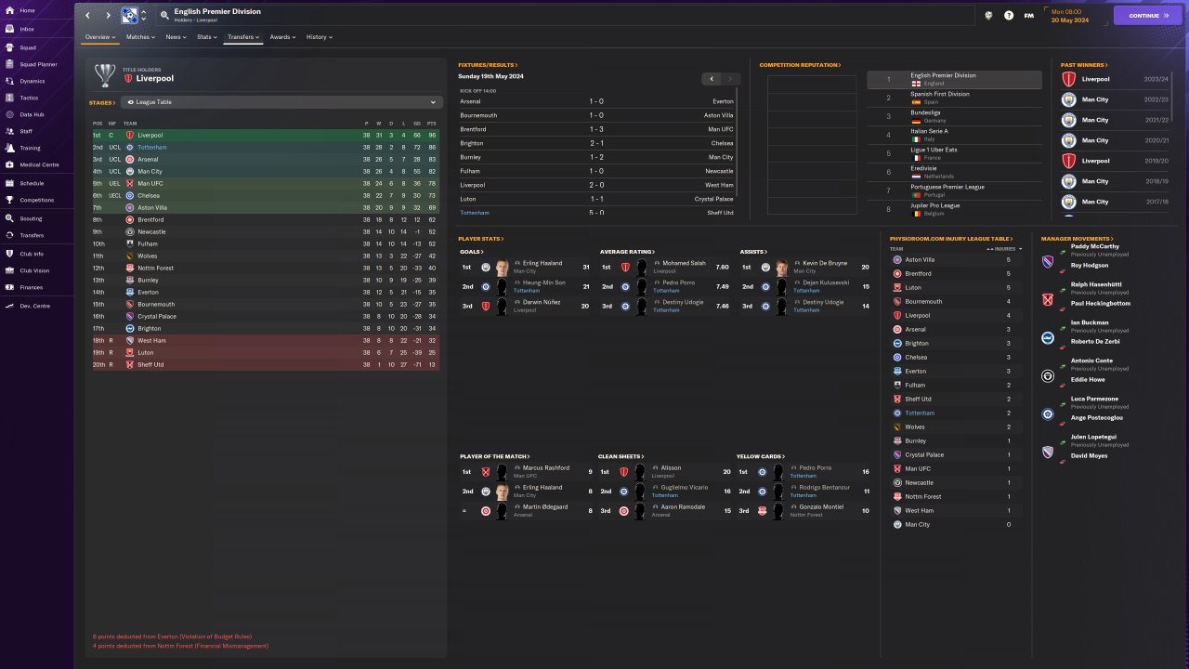Open the Competition Reputation link

(800, 65)
